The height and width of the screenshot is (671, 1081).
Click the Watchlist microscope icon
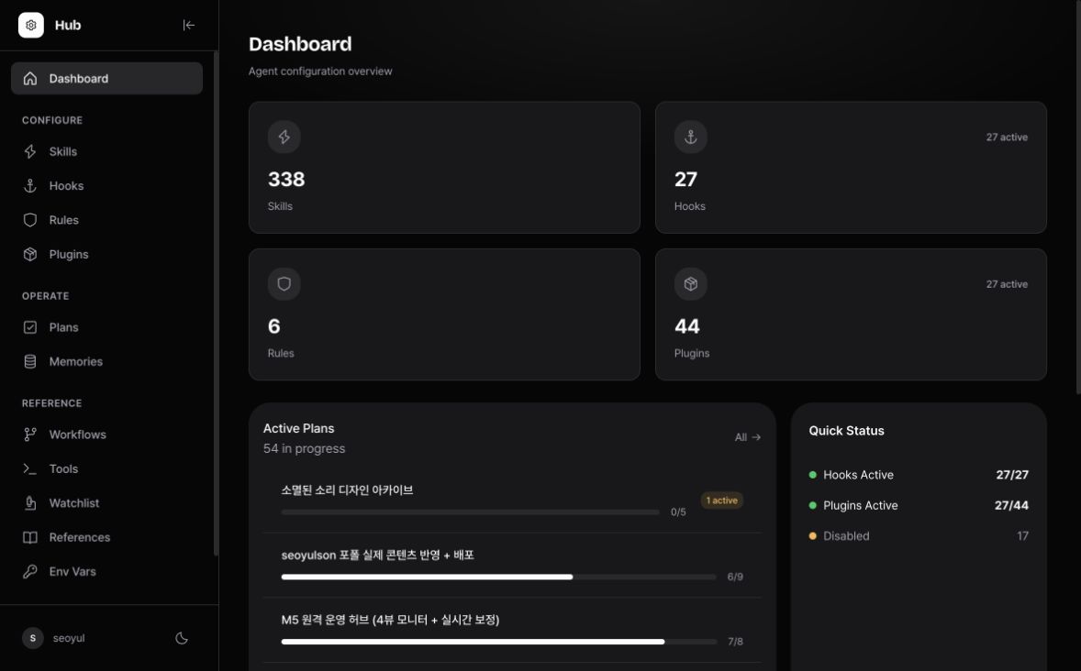point(29,503)
